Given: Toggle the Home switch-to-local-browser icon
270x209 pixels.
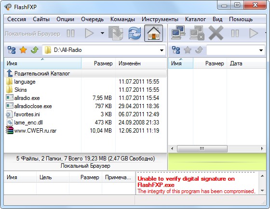Looking at the screenshot, I should click(153, 33).
